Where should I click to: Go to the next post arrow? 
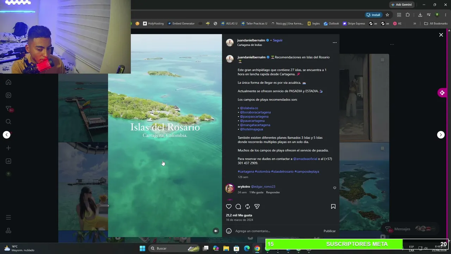tap(441, 135)
